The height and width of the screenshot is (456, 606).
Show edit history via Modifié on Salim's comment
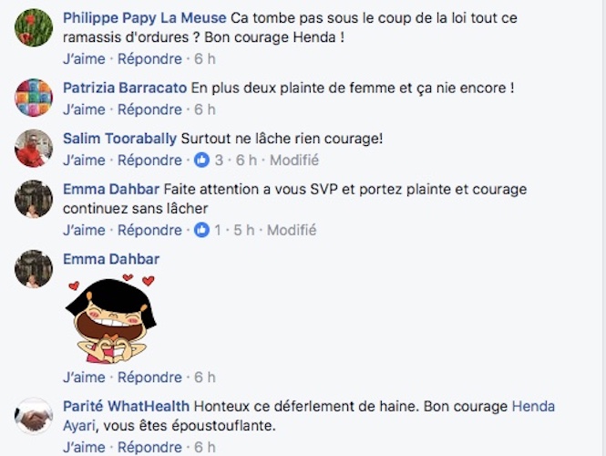(x=294, y=161)
